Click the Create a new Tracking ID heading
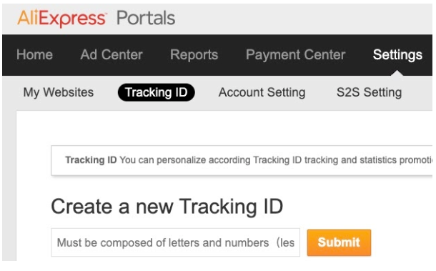This screenshot has width=436, height=271. click(167, 207)
